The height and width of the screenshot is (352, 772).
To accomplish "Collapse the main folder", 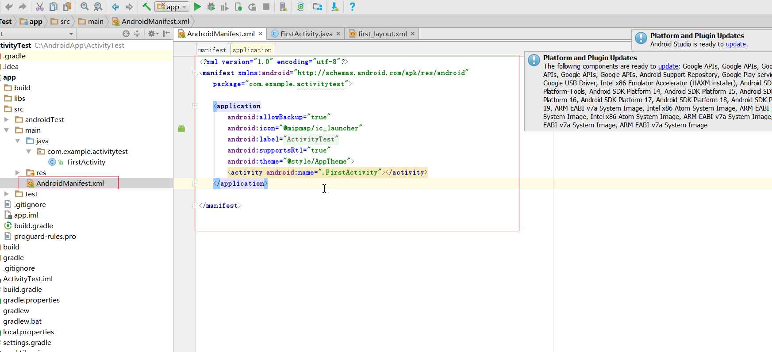I will [x=6, y=130].
